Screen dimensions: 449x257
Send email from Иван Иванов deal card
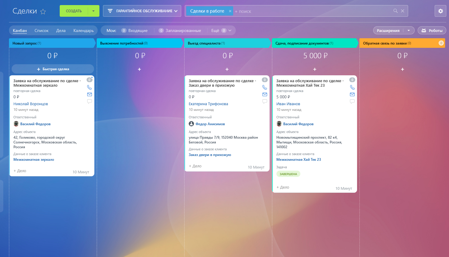click(352, 94)
